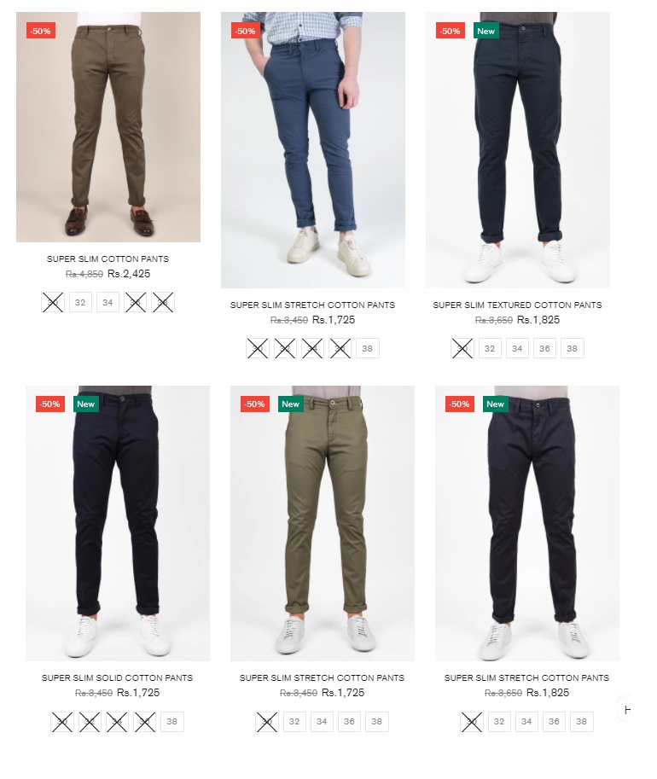
Task: Click crossed-out size 30 on textured pants
Action: (x=462, y=348)
